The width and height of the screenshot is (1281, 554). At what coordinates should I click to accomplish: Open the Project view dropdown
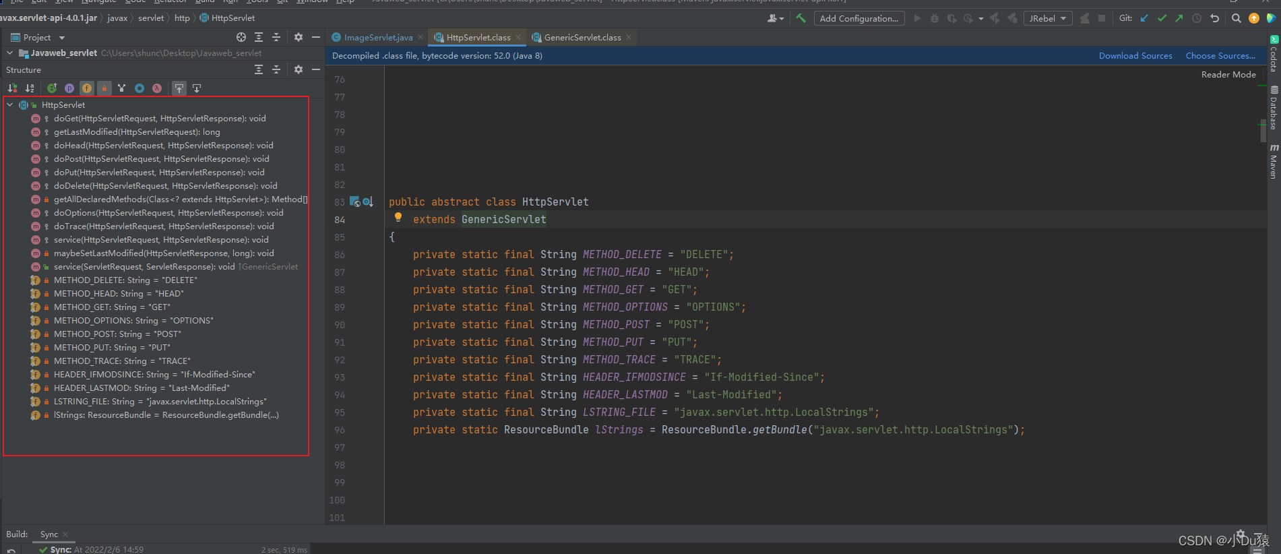[x=38, y=38]
